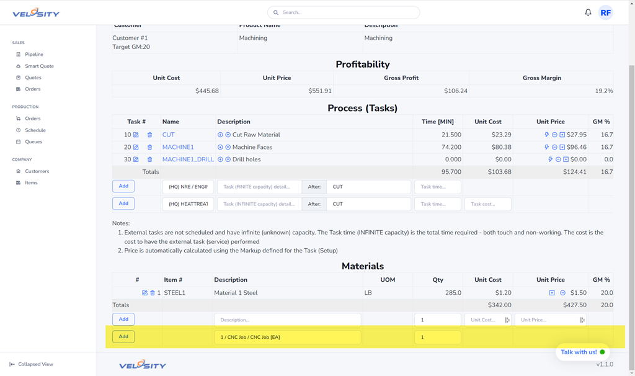Image resolution: width=635 pixels, height=376 pixels.
Task: Edit STEEL1 material row pencil icon
Action: point(144,293)
